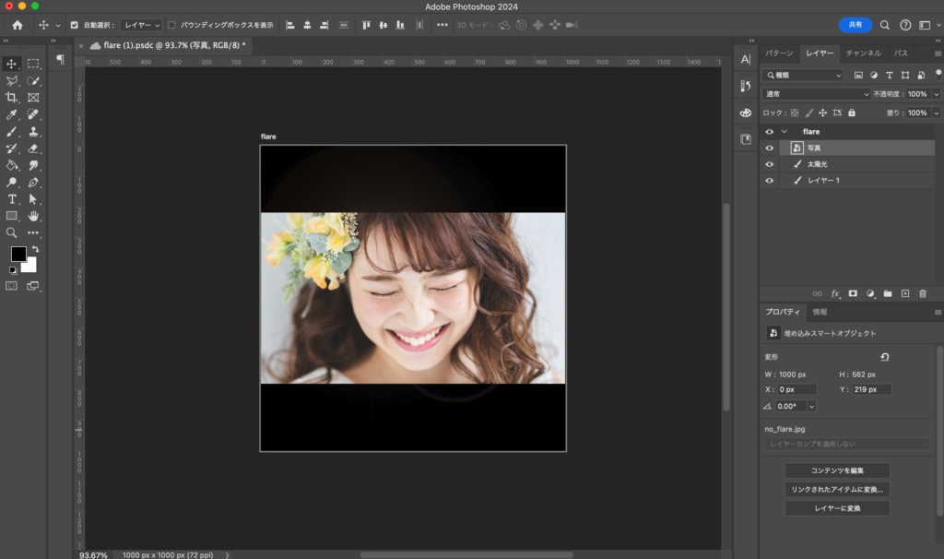Open the 不透明度 opacity dropdown arrow
The image size is (944, 559).
pyautogui.click(x=937, y=94)
